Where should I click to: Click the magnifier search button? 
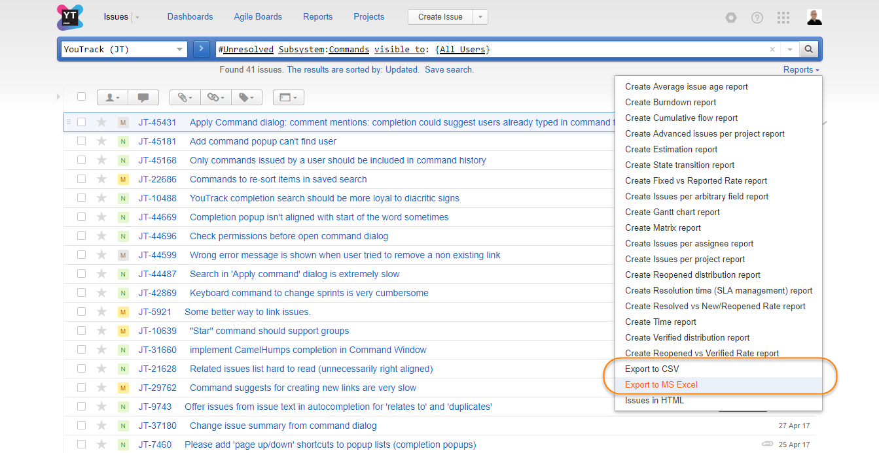tap(808, 49)
